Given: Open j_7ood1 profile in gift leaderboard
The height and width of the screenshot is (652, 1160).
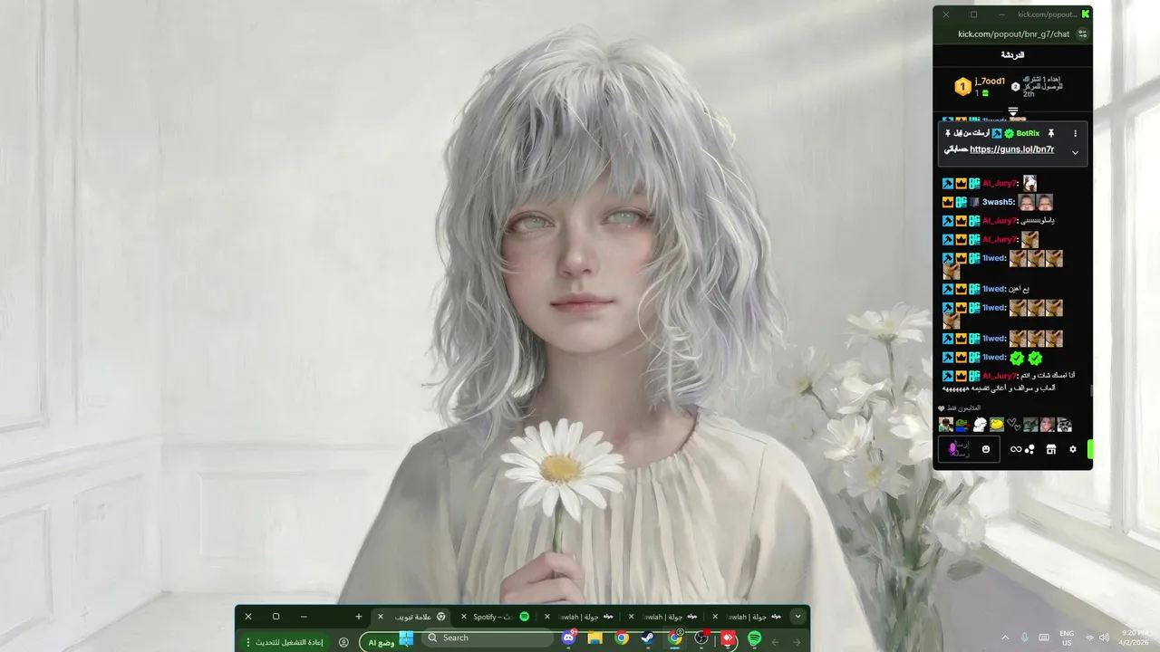Looking at the screenshot, I should click(x=990, y=81).
